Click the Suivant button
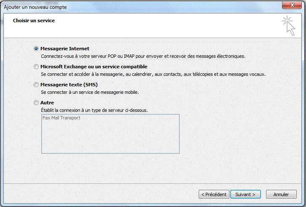306x207 pixels. pyautogui.click(x=245, y=194)
